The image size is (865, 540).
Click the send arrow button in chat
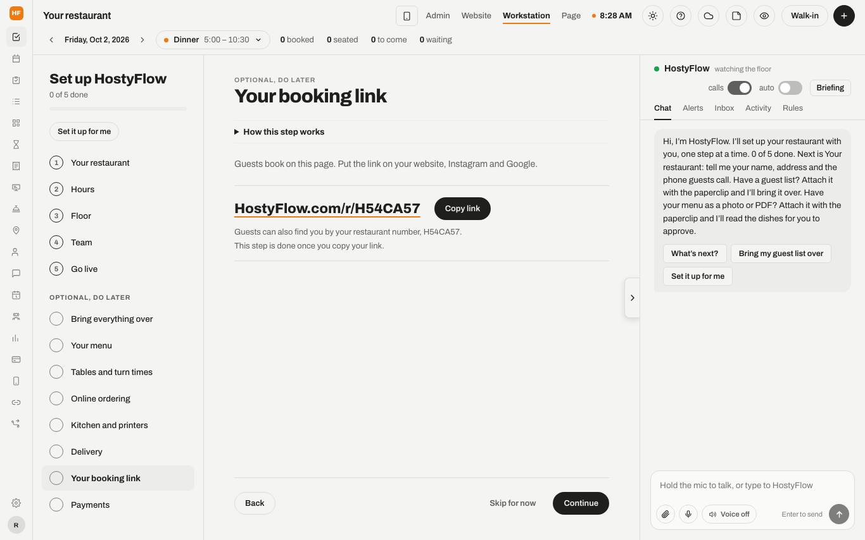[x=839, y=514]
